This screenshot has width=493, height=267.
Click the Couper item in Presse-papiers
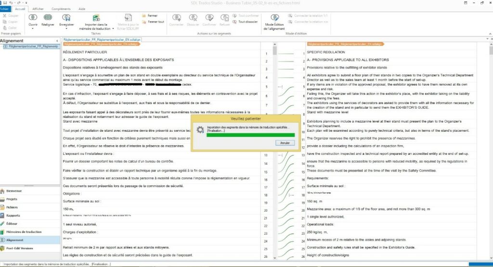click(x=11, y=15)
